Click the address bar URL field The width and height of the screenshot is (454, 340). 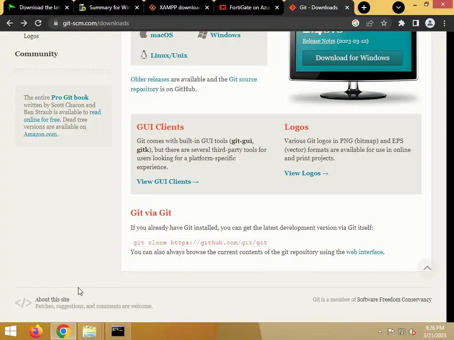(200, 23)
